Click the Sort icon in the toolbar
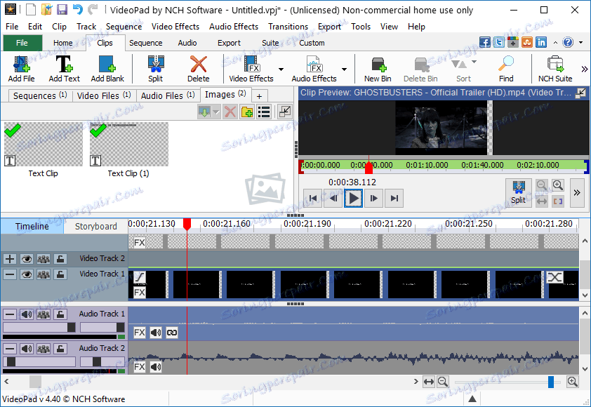The width and height of the screenshot is (591, 407). (x=463, y=64)
